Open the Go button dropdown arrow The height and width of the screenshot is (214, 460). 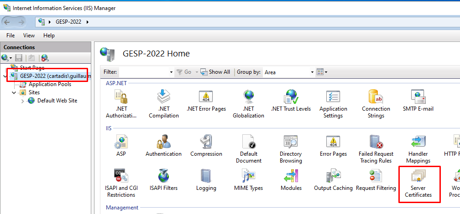coord(197,72)
